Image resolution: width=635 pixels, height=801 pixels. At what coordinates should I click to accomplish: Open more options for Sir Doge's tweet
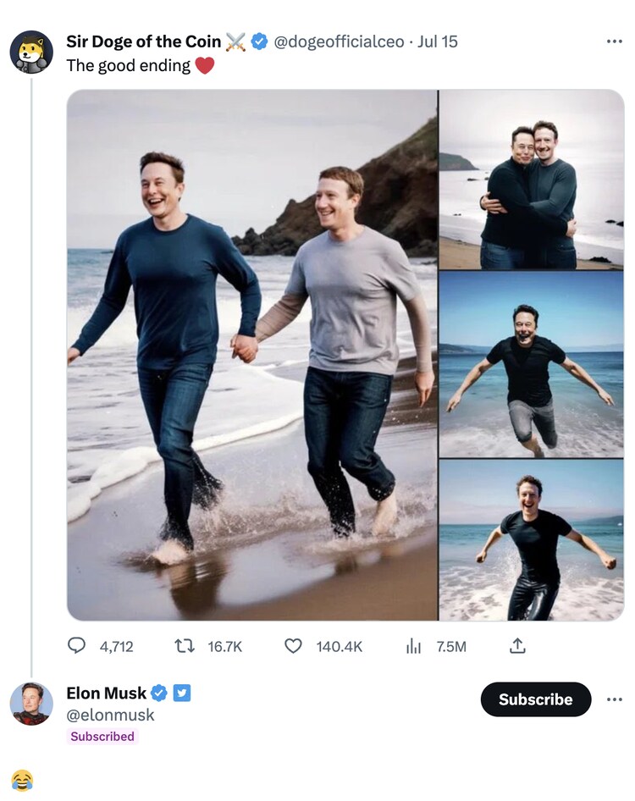(x=615, y=41)
